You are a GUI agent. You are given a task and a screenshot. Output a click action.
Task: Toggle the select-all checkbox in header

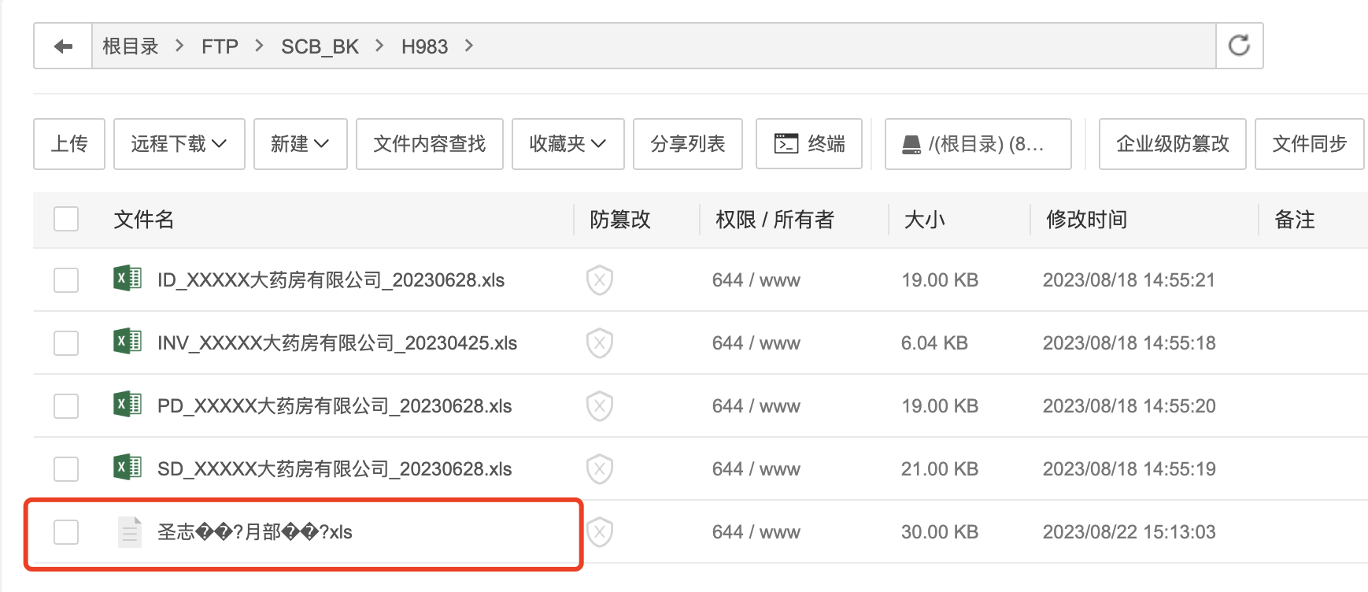(66, 219)
